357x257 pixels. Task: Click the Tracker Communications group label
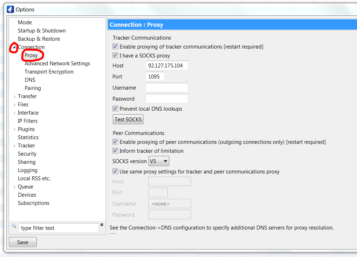coord(142,38)
